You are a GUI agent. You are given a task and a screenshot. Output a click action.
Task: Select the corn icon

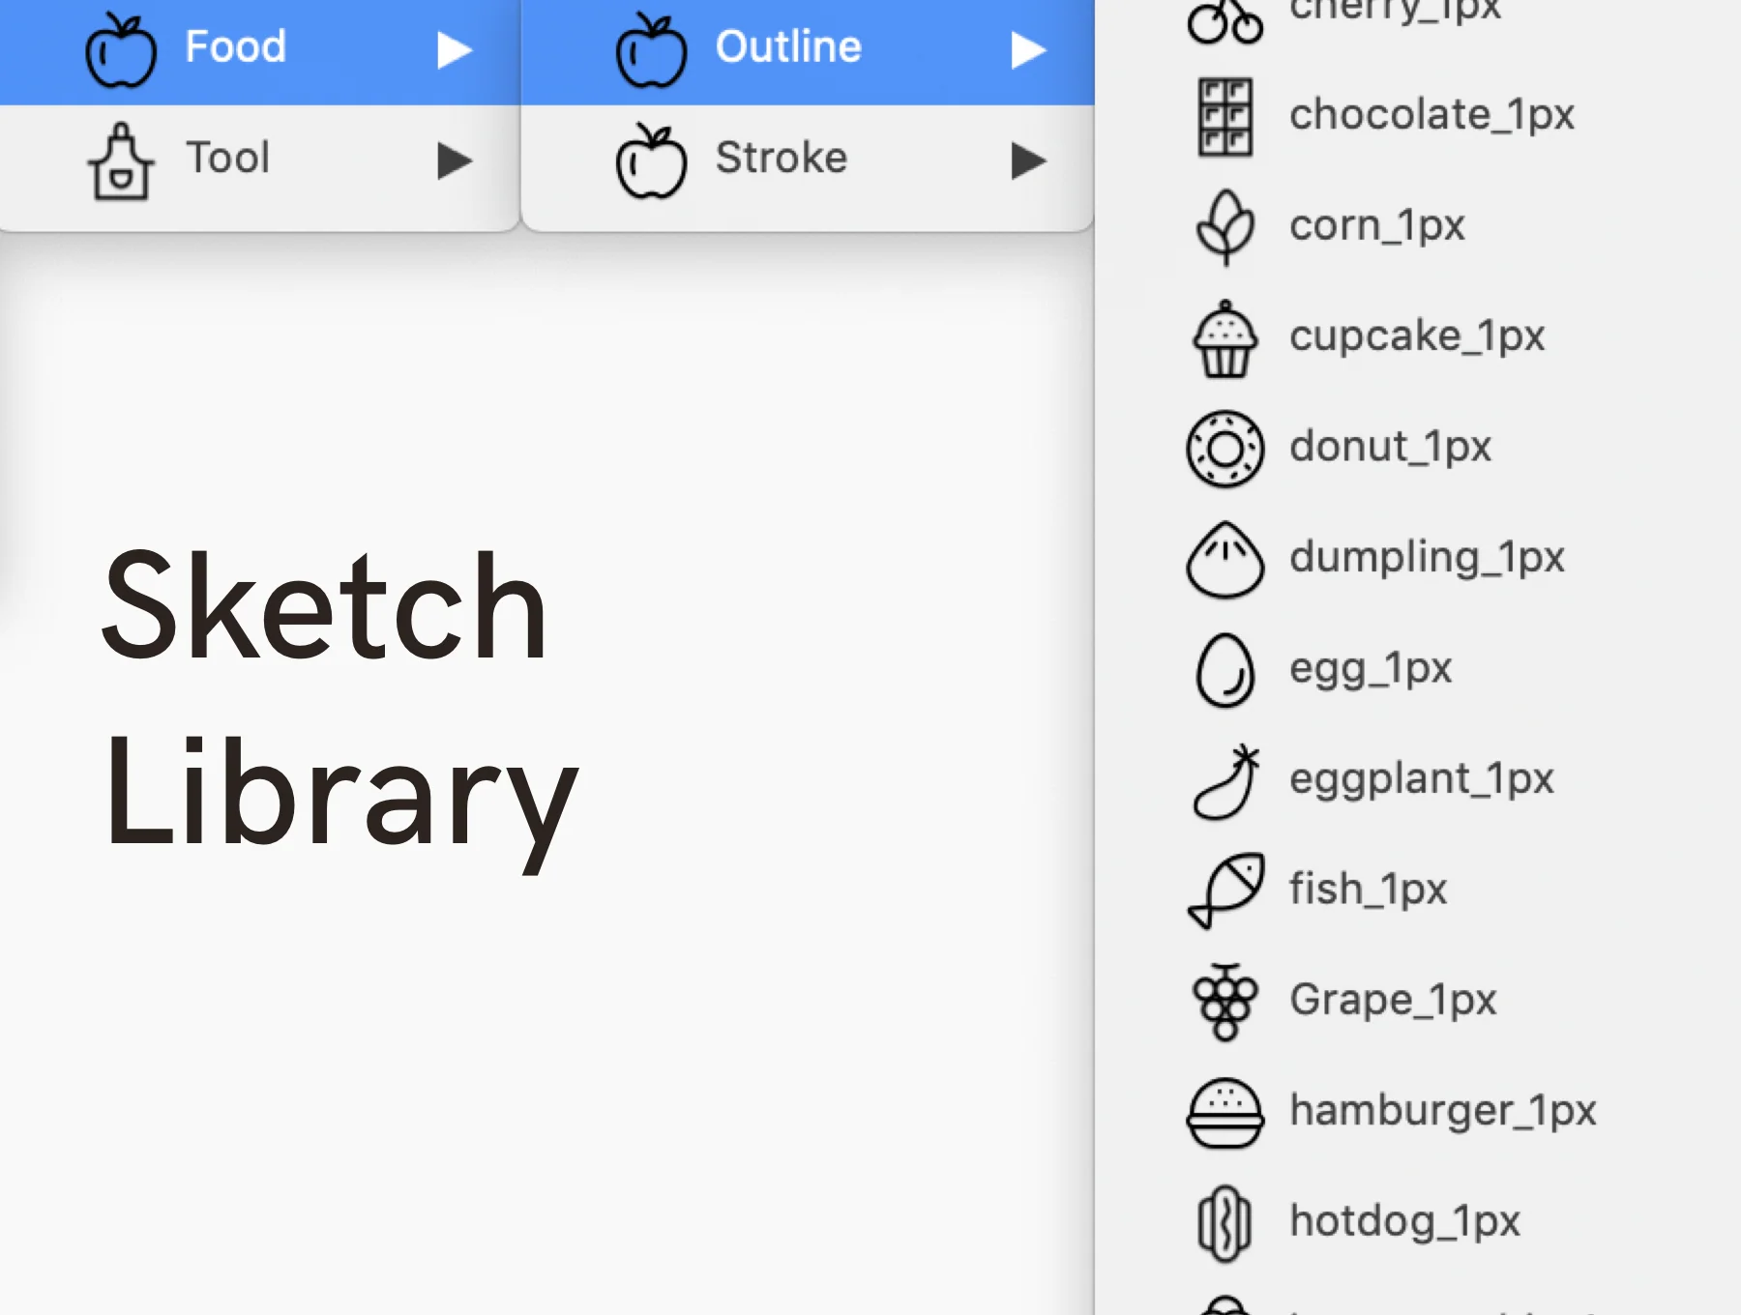1225,228
